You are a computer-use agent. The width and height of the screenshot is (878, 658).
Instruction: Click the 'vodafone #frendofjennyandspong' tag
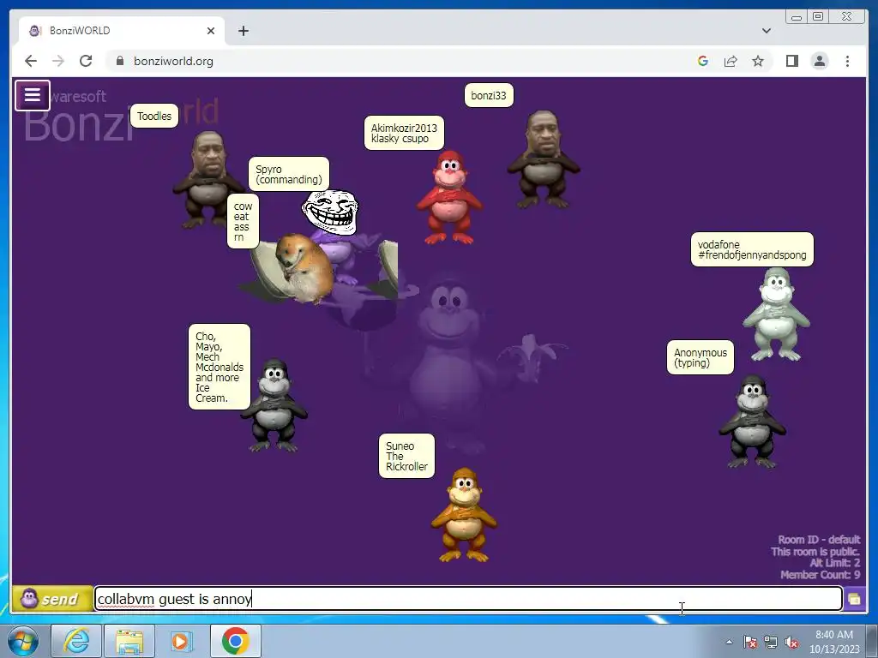tap(752, 249)
